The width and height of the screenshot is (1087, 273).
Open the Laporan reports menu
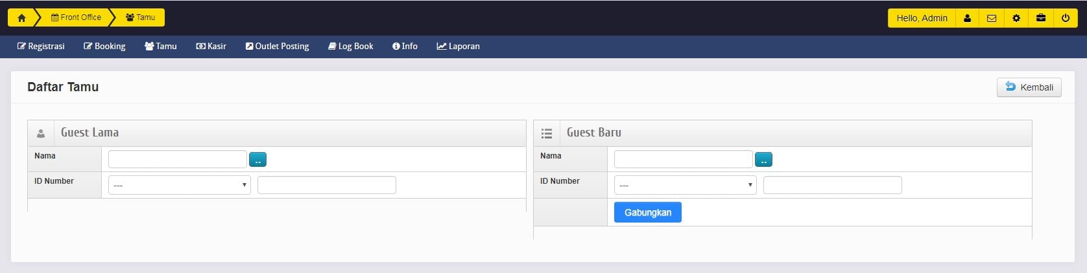tap(458, 47)
